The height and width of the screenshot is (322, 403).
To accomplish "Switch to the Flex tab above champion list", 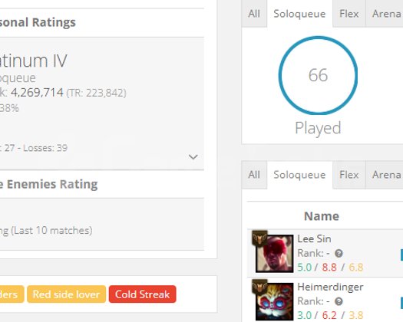I will click(349, 175).
